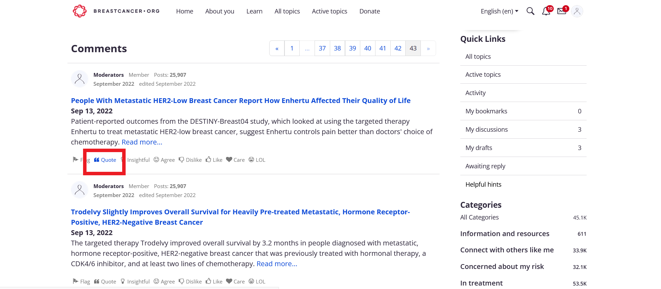The image size is (661, 289).
Task: Open All topics in the top navigation
Action: point(287,11)
